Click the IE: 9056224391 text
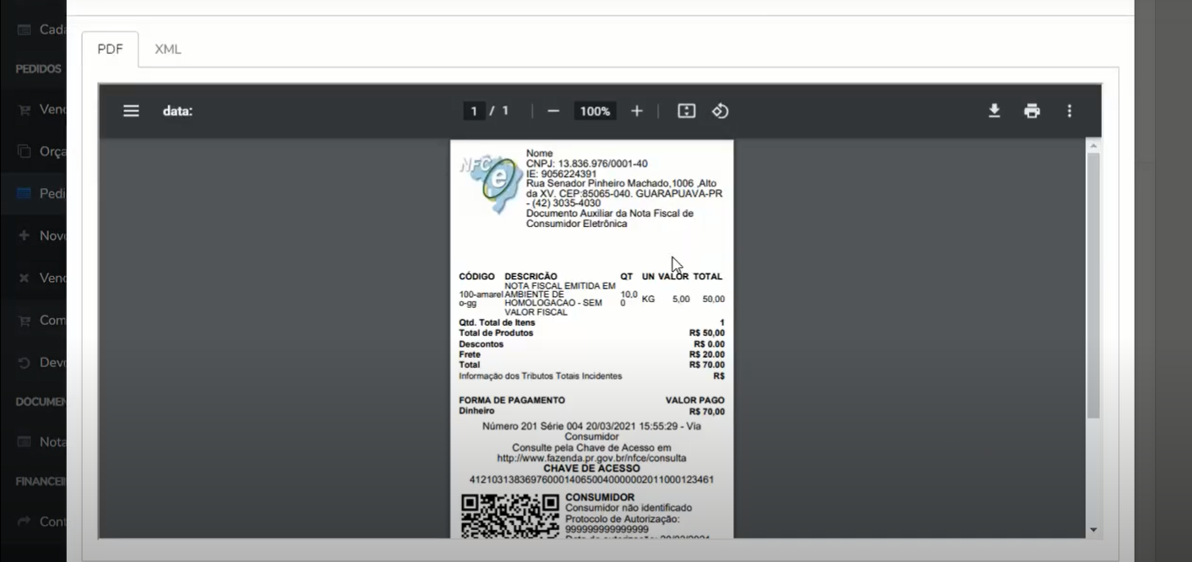Screen dimensions: 1192x562 point(561,174)
